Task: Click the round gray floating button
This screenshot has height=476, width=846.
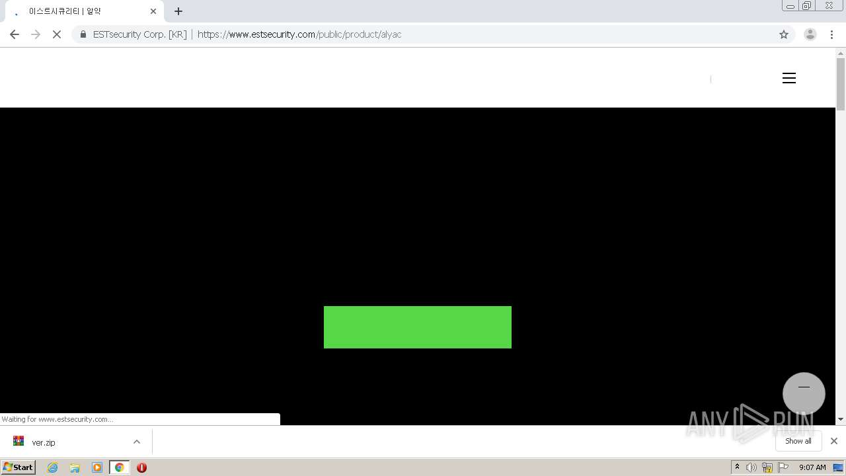Action: [804, 393]
